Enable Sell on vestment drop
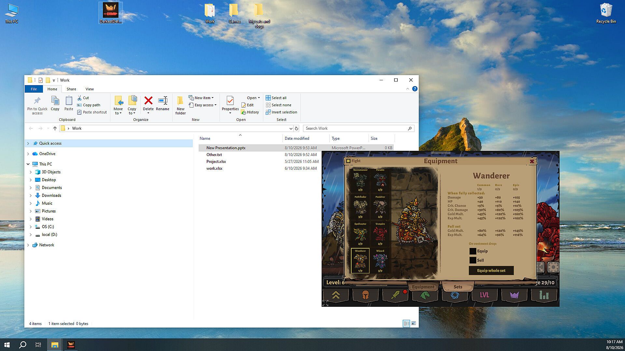625x351 pixels. (x=473, y=260)
